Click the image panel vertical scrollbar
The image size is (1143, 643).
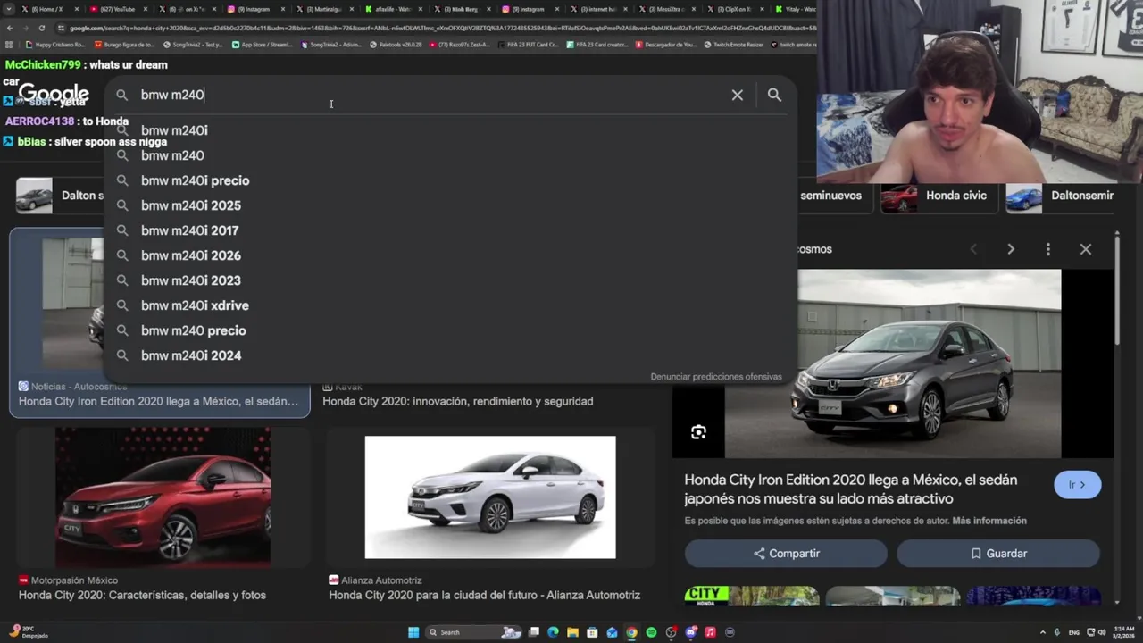tap(1117, 290)
